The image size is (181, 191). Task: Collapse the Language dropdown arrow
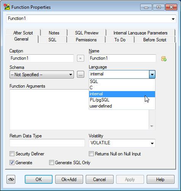pos(152,74)
